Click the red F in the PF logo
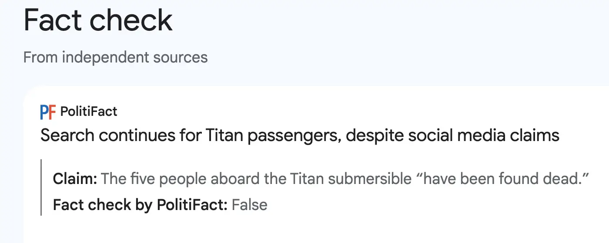The image size is (609, 243). [x=53, y=112]
